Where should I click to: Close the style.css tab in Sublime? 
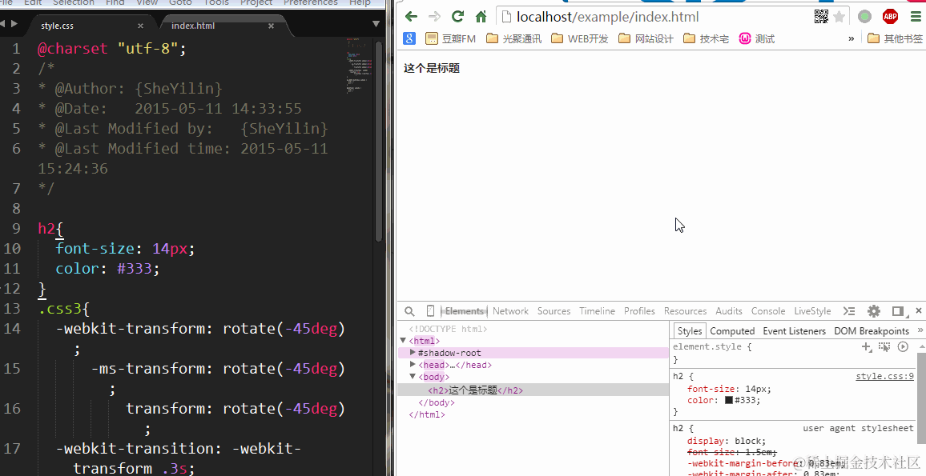pos(140,26)
